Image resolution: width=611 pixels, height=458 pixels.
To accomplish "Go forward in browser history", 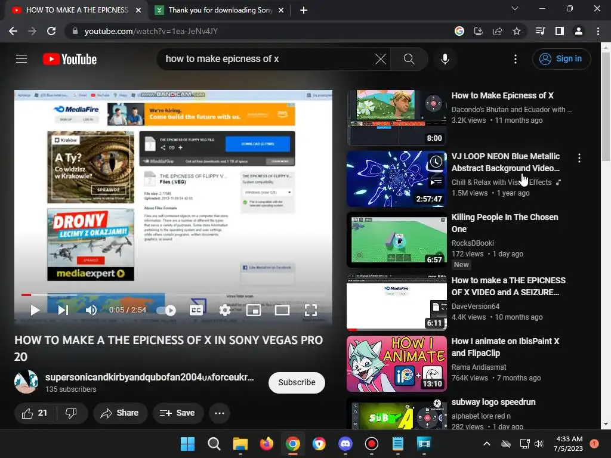I will point(32,31).
